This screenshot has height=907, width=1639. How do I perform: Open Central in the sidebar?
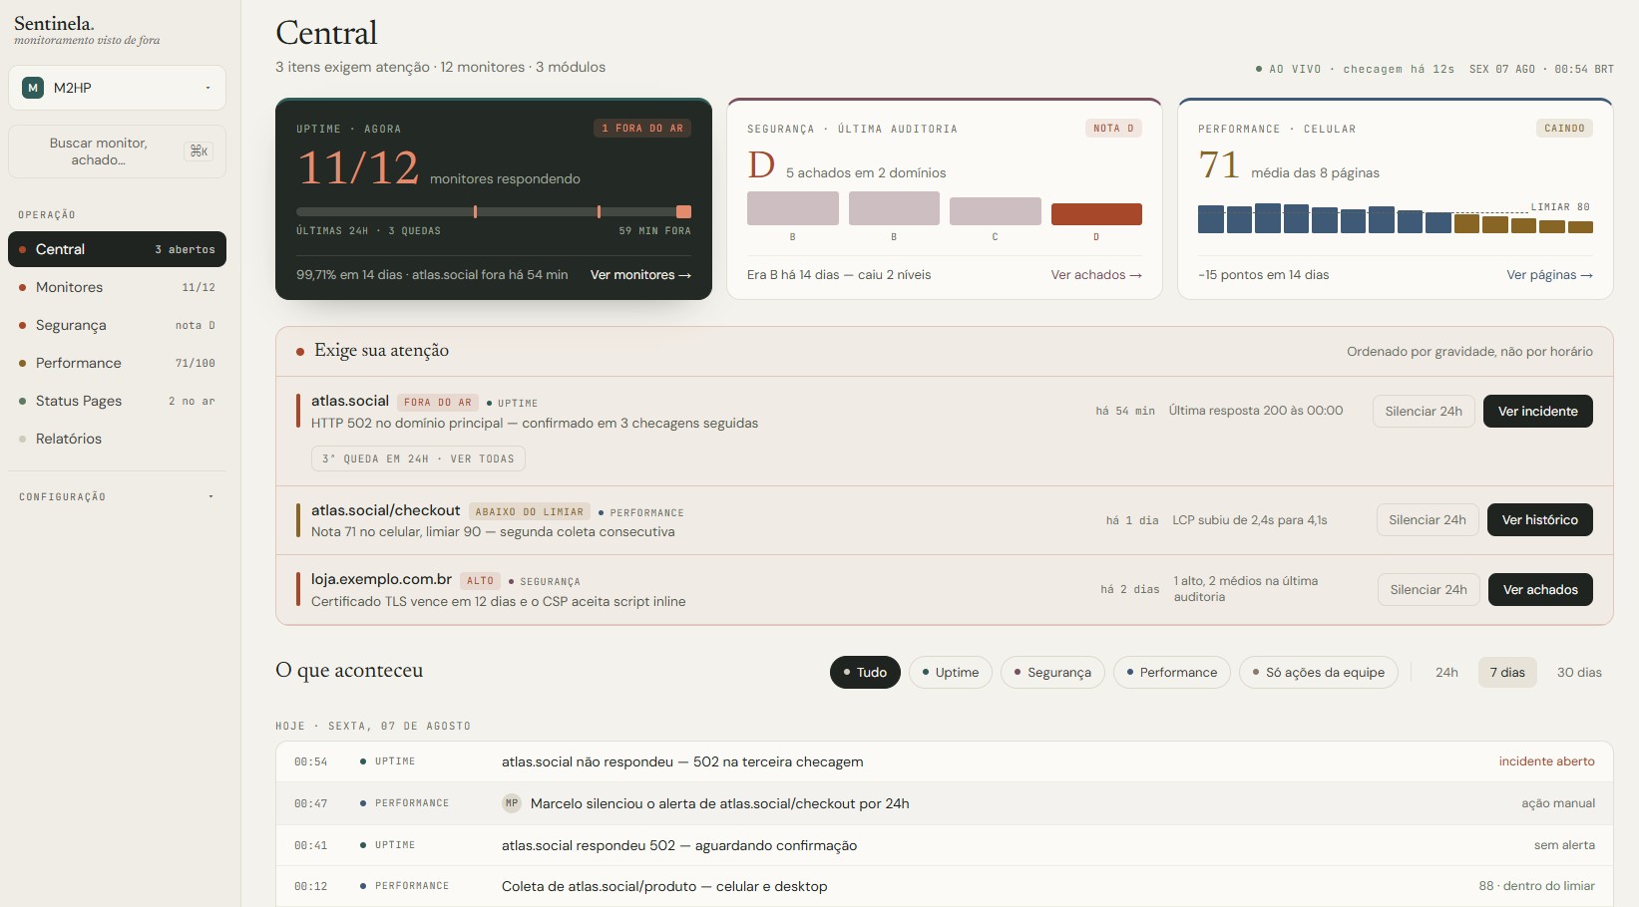point(117,249)
